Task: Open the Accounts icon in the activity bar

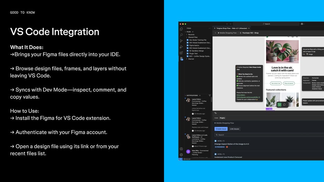Action: [181, 149]
